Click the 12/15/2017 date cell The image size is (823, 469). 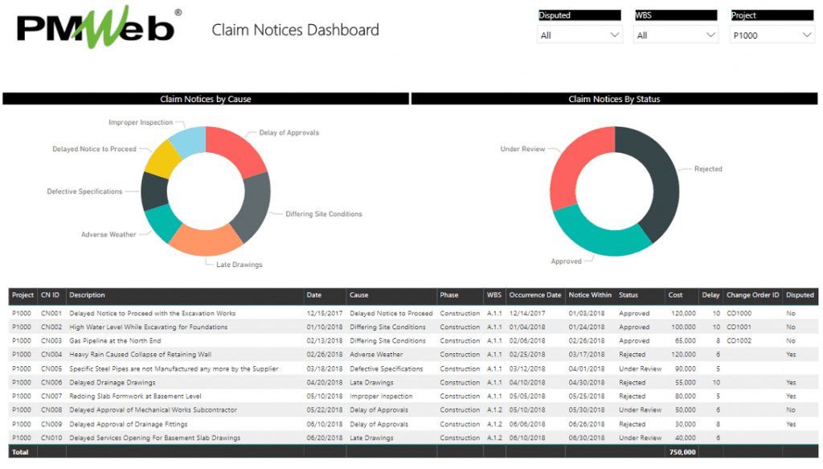click(325, 313)
